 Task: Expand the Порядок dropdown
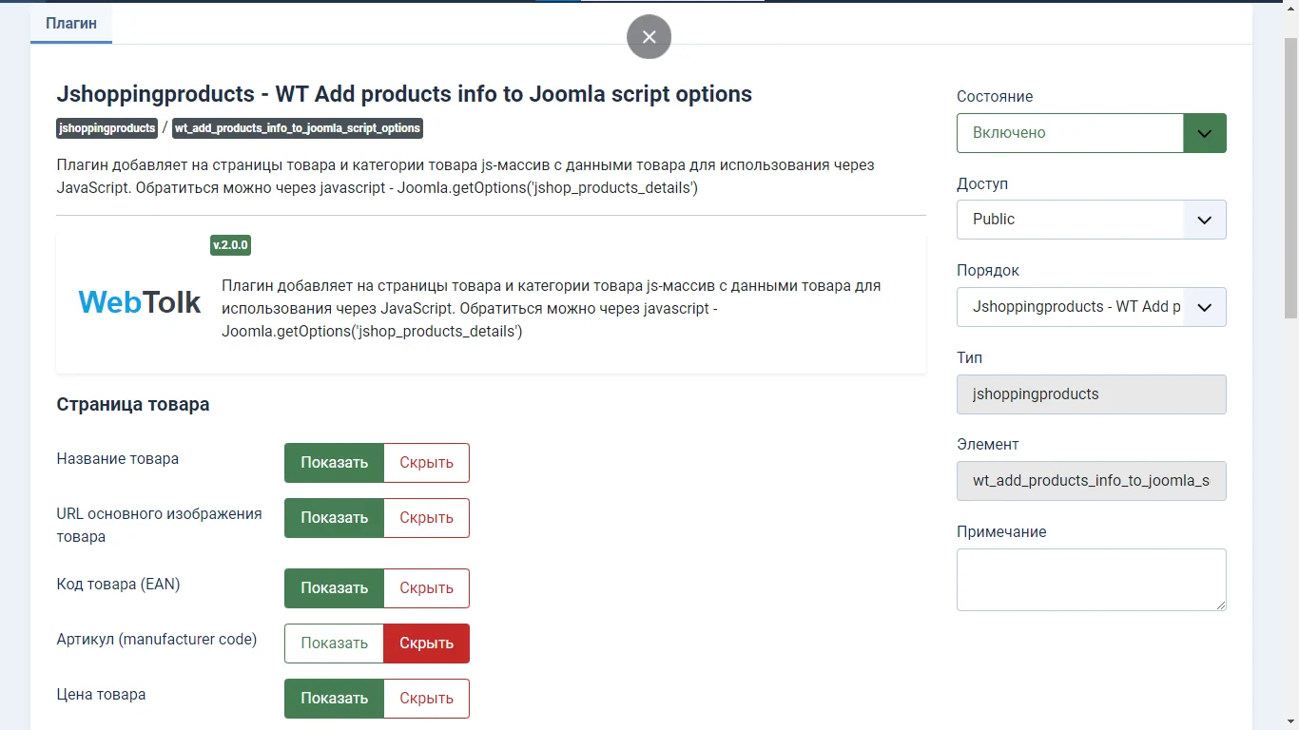1091,307
